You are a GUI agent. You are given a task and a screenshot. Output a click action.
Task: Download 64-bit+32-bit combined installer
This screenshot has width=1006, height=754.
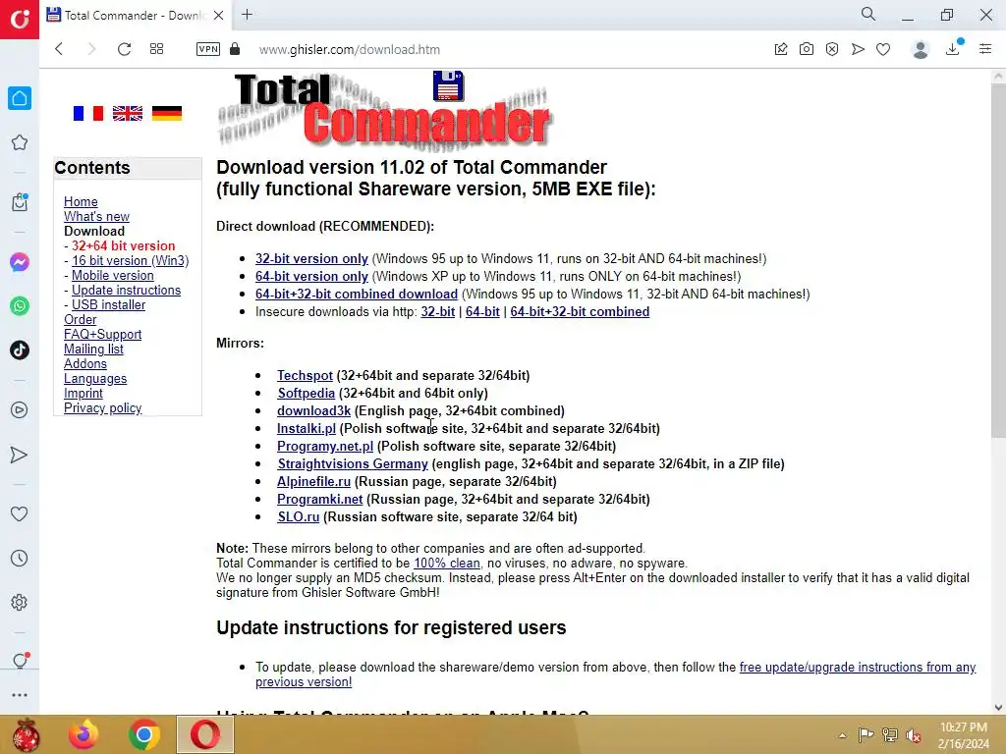[357, 295]
